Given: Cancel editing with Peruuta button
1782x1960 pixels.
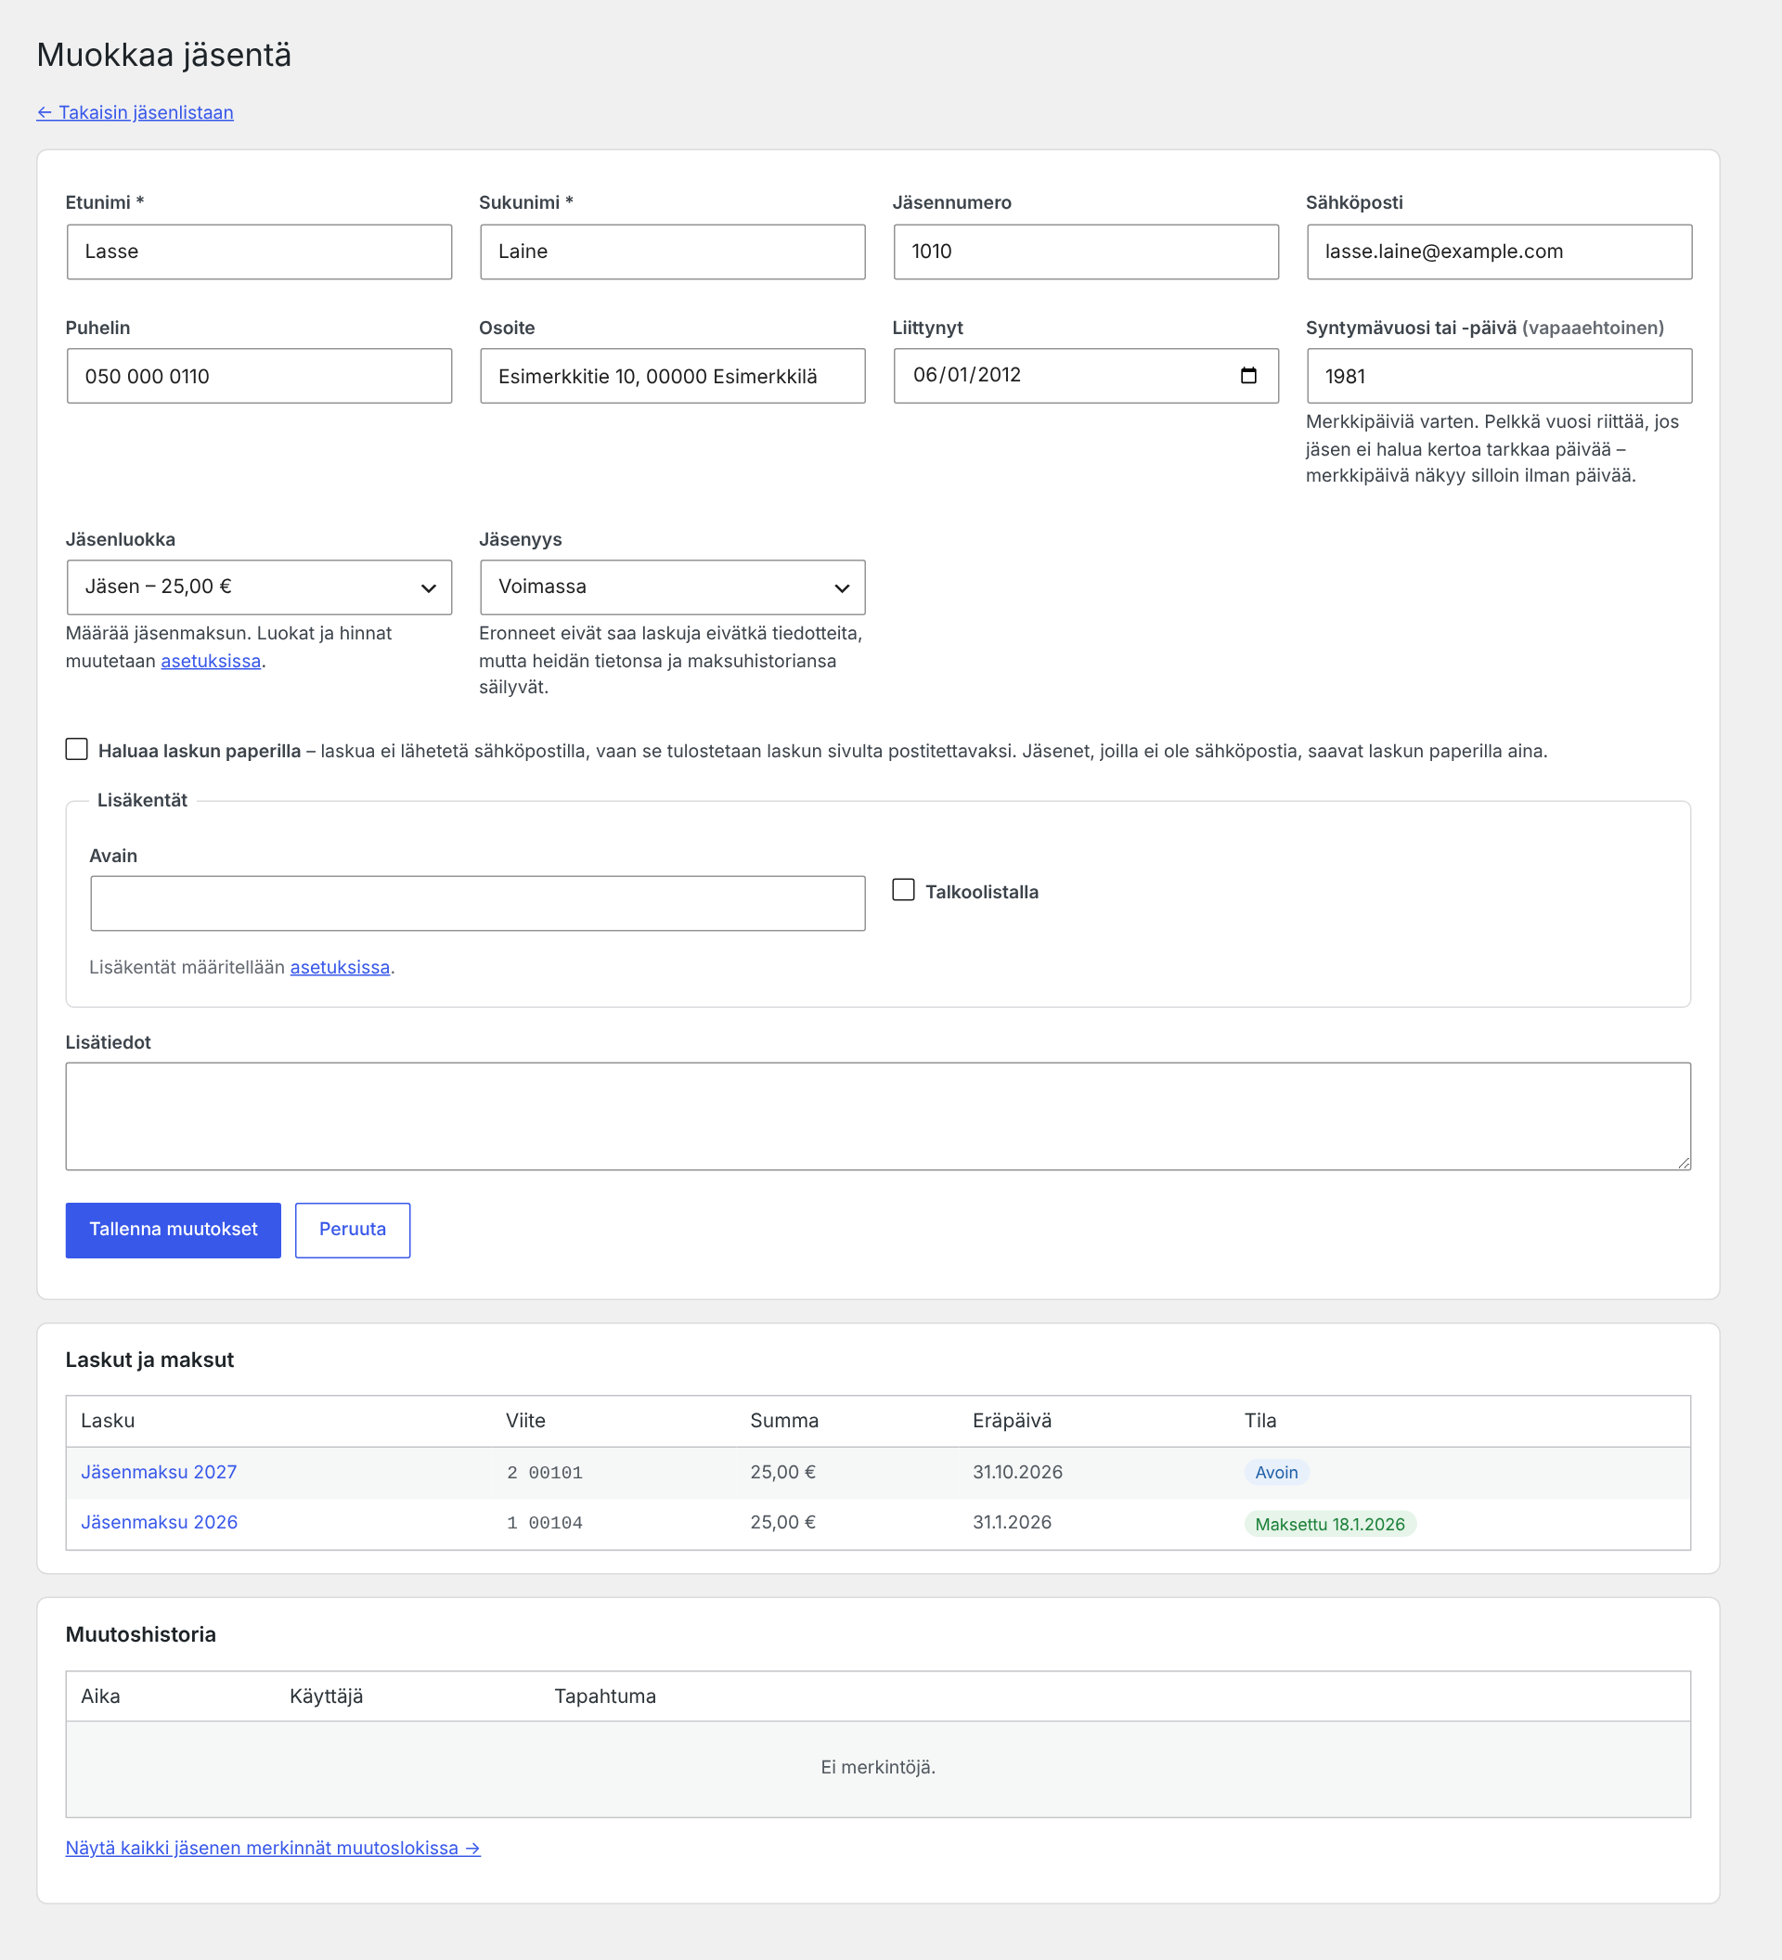Looking at the screenshot, I should click(x=353, y=1230).
